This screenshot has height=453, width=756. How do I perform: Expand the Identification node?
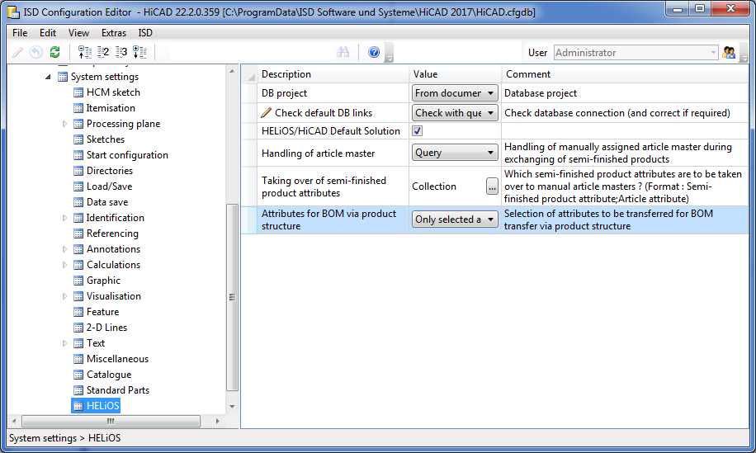pyautogui.click(x=64, y=218)
